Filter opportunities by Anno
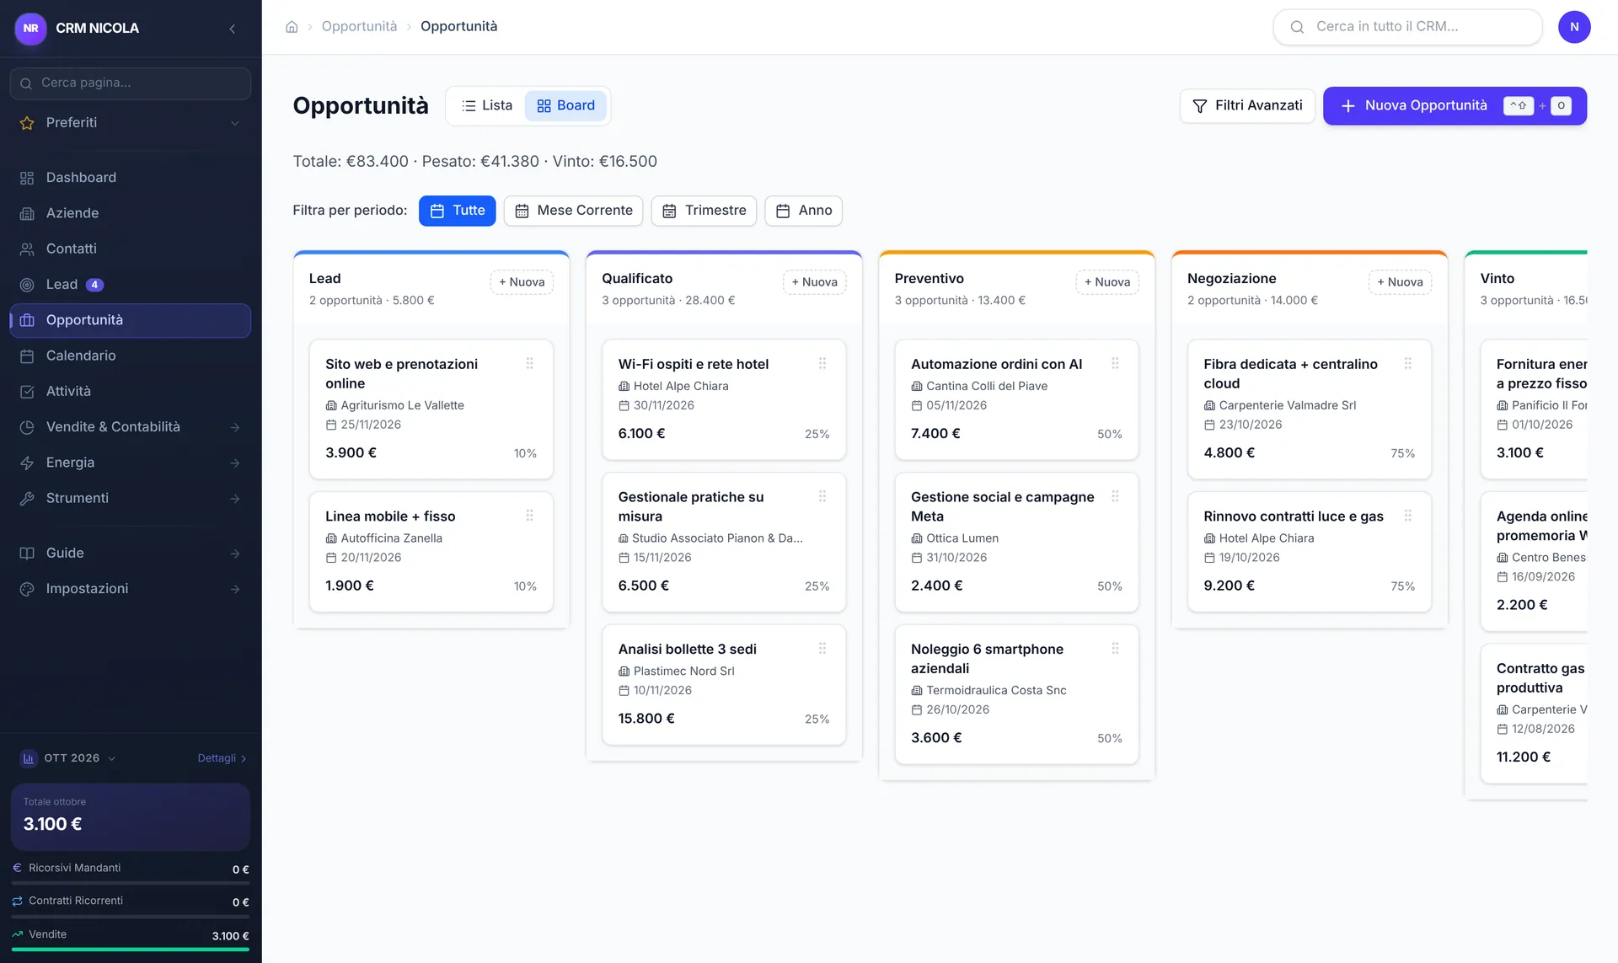This screenshot has width=1618, height=963. (804, 211)
